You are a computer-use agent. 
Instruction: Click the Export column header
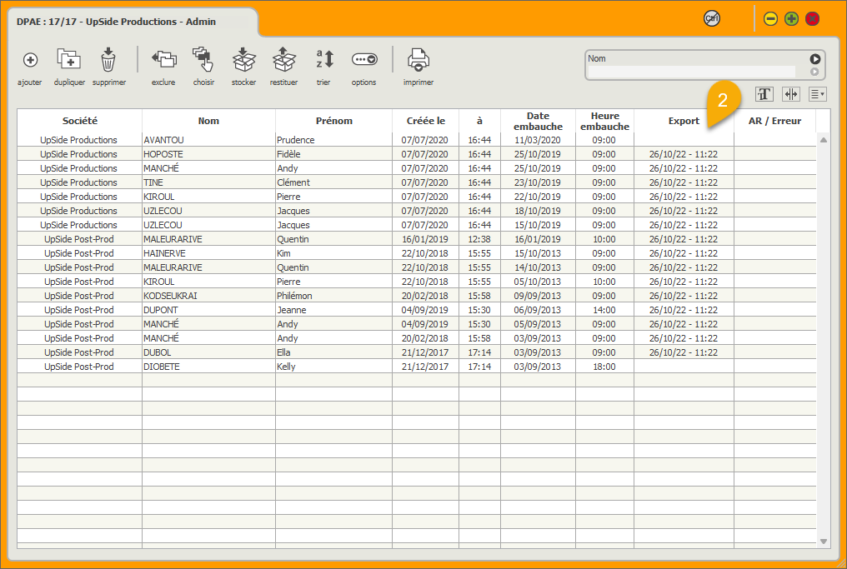[684, 121]
